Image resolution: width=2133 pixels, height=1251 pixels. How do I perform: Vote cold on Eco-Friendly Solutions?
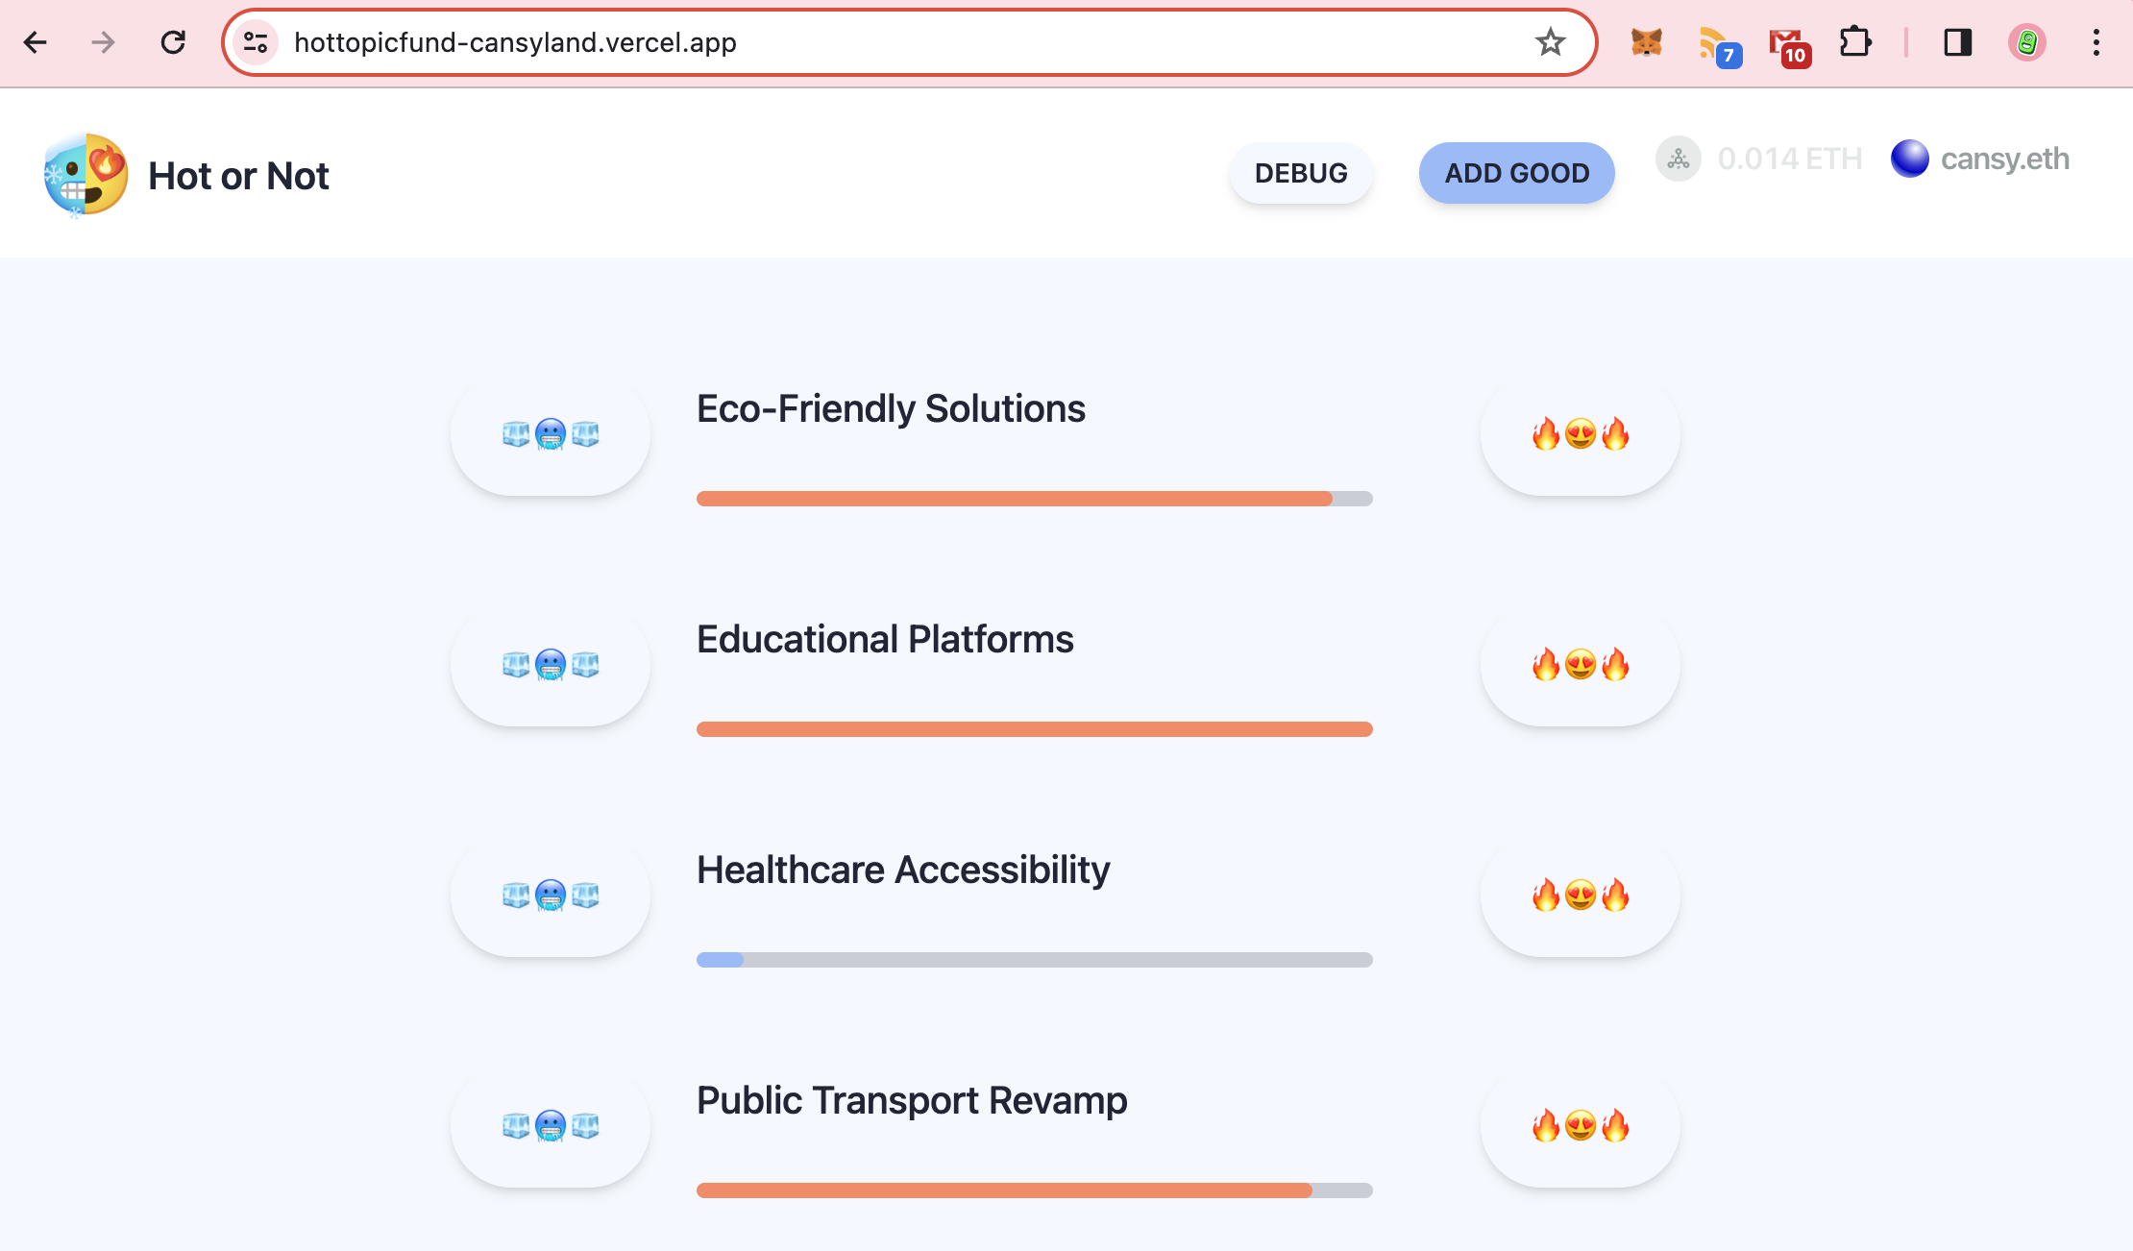551,435
